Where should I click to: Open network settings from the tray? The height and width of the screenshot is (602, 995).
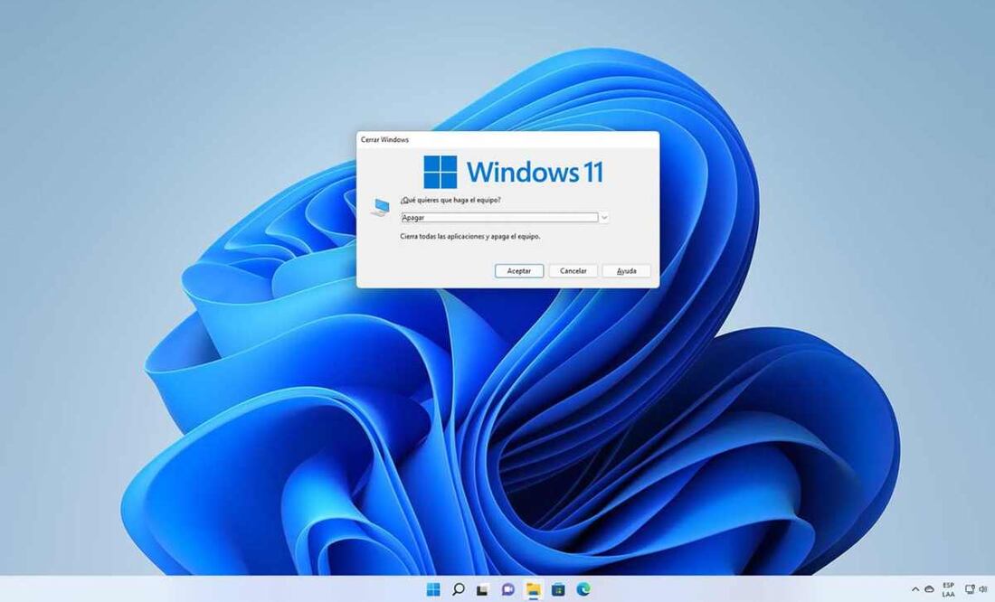[970, 588]
